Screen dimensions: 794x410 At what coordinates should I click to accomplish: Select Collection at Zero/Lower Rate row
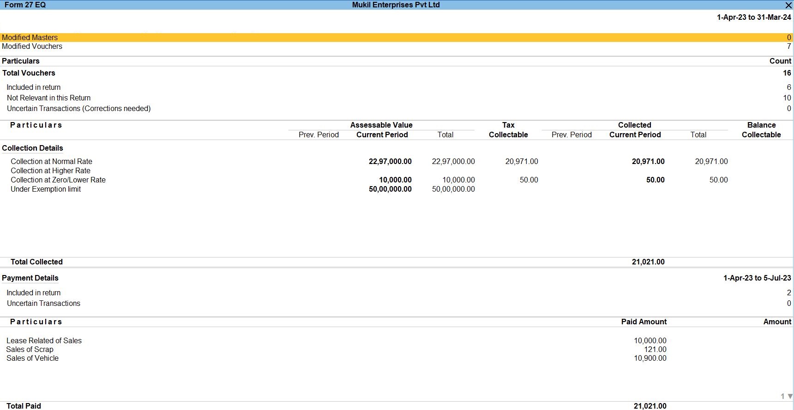tap(397, 180)
